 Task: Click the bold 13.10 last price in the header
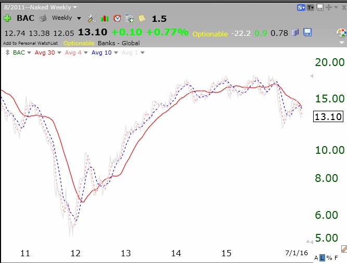(x=93, y=32)
